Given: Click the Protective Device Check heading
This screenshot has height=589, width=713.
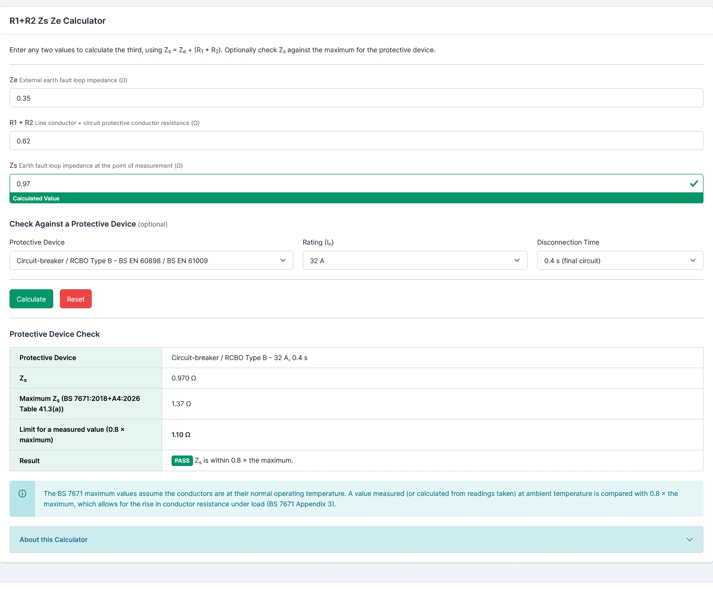Looking at the screenshot, I should click(55, 334).
